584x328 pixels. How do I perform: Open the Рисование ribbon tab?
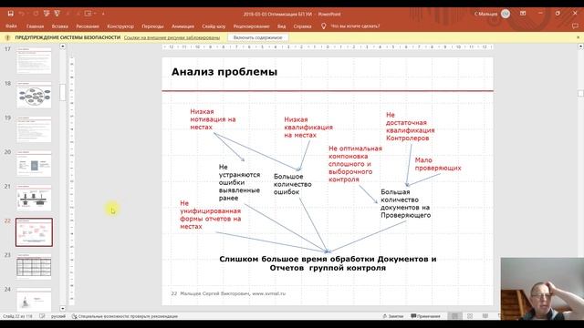coord(88,26)
